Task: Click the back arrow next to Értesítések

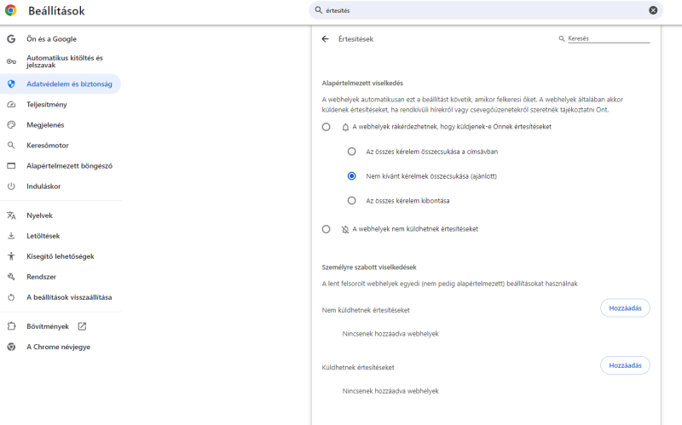Action: [x=326, y=38]
